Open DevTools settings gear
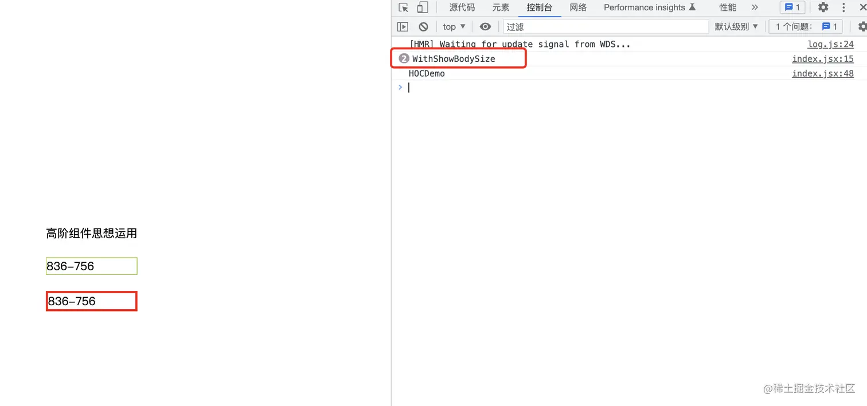This screenshot has width=867, height=406. tap(823, 7)
